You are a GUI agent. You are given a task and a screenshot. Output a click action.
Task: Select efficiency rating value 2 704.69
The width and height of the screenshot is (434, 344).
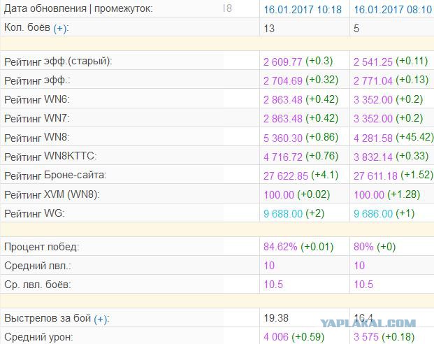283,81
